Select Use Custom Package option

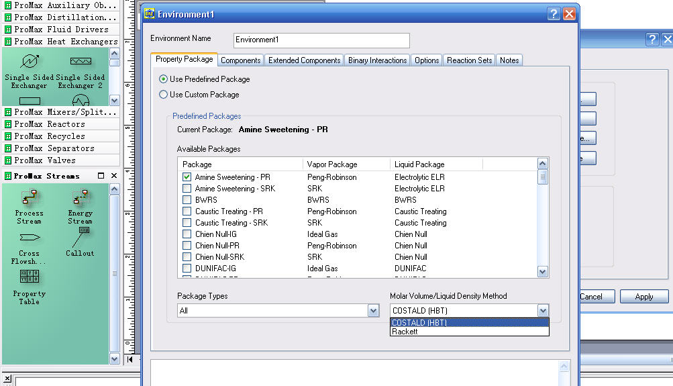click(x=163, y=95)
